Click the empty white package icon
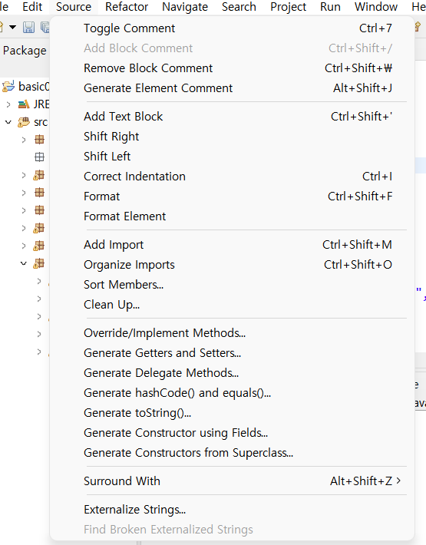Image resolution: width=426 pixels, height=545 pixels. click(x=39, y=157)
